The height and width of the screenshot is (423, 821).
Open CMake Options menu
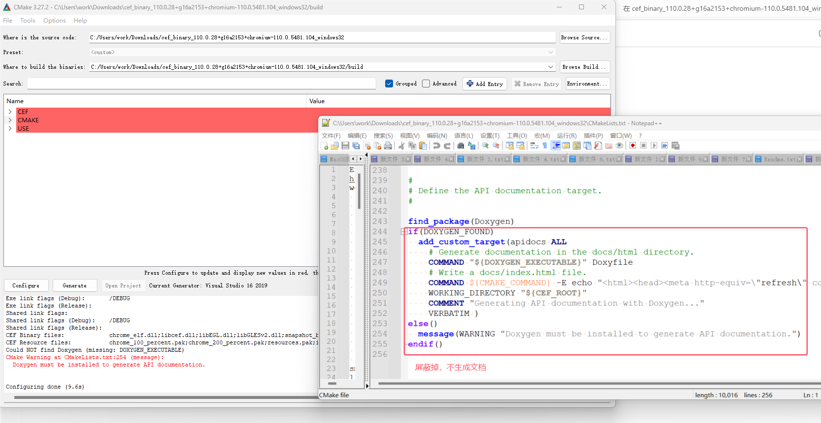pos(54,21)
